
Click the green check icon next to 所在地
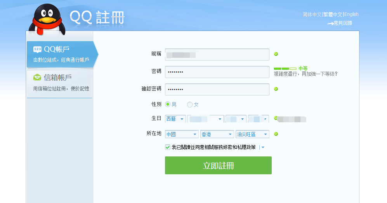point(276,134)
